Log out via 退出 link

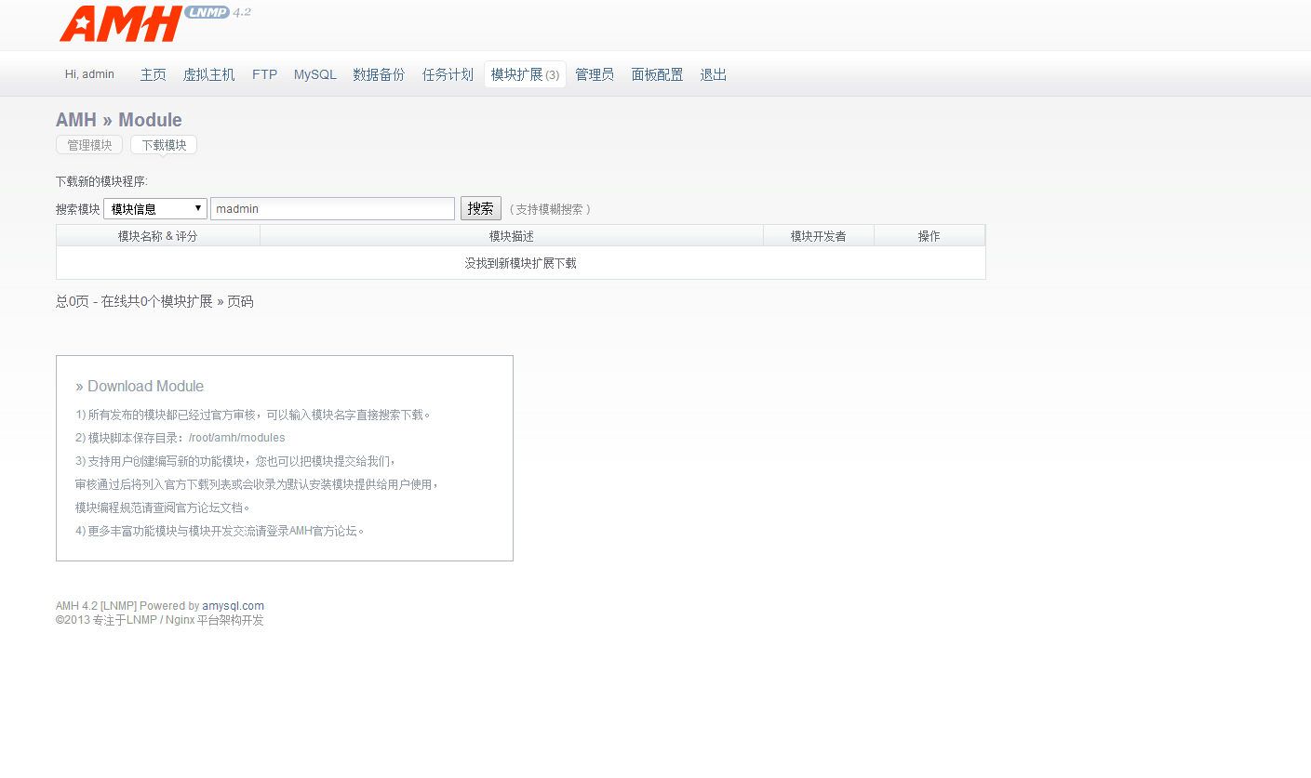[714, 74]
